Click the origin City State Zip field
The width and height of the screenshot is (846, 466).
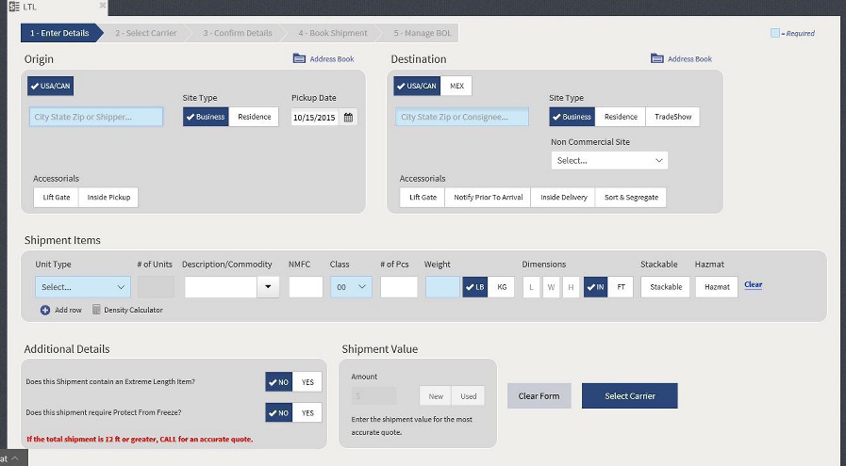(96, 118)
